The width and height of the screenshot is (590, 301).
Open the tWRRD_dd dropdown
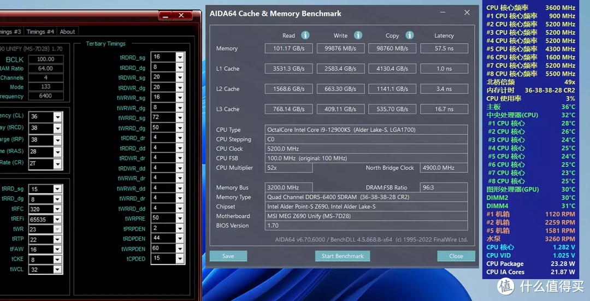[180, 208]
